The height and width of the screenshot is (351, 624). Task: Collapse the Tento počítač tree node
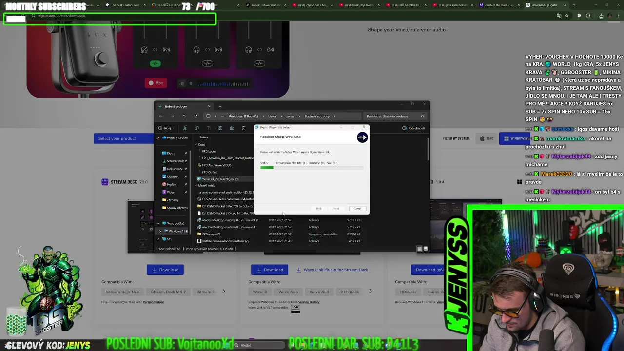pyautogui.click(x=158, y=223)
